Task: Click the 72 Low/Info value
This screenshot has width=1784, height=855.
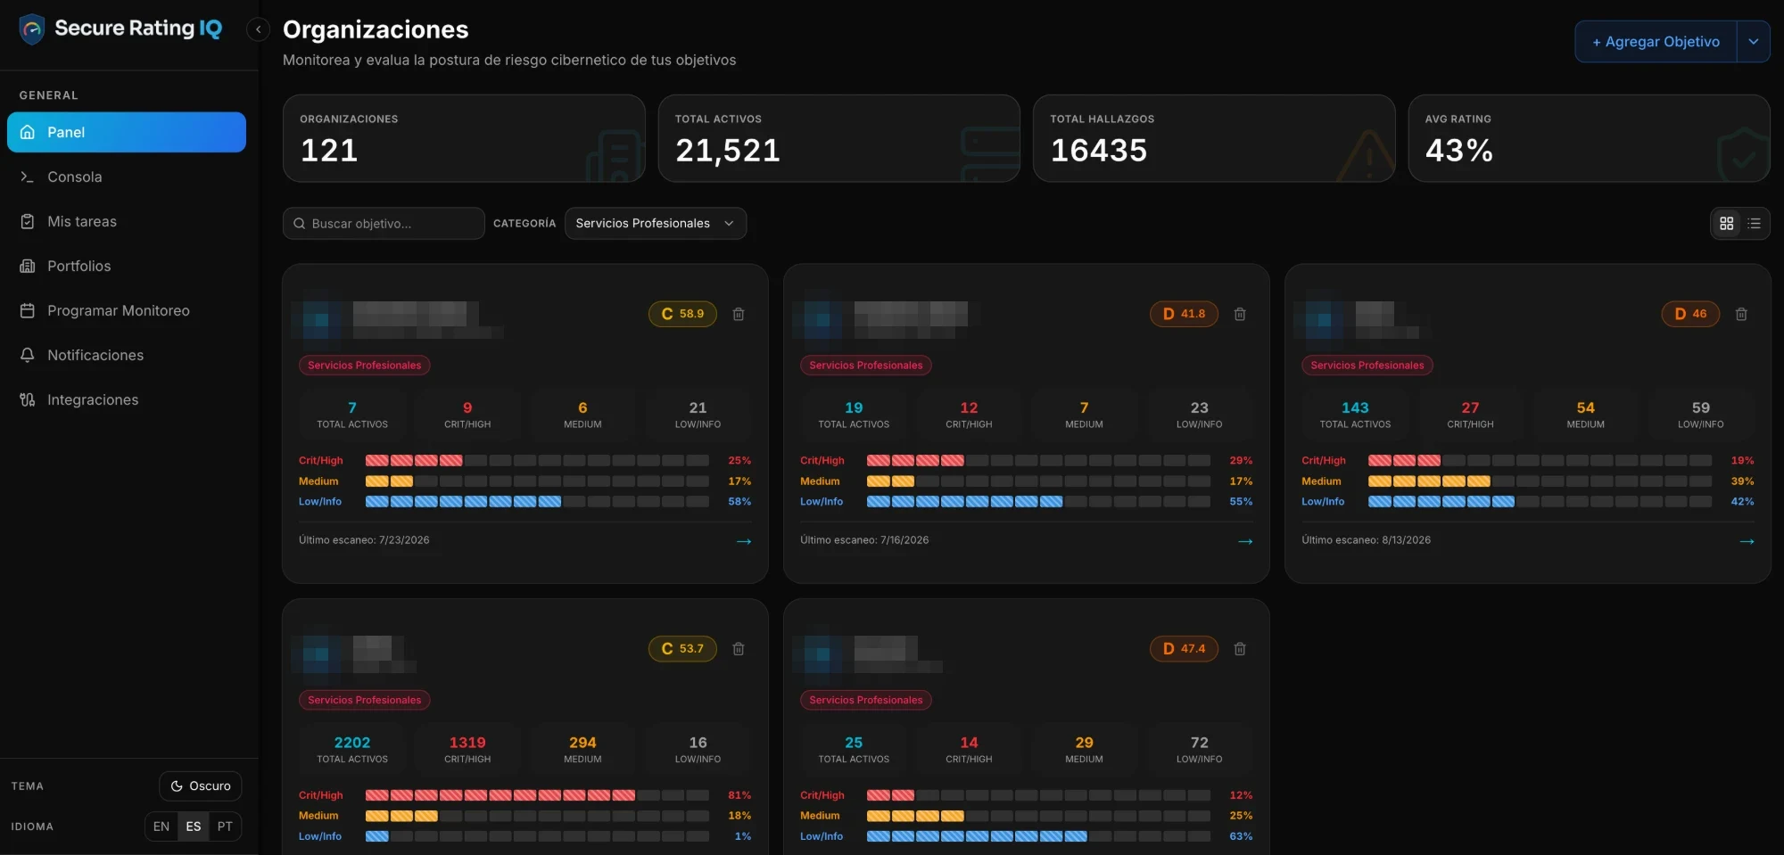Action: point(1200,743)
